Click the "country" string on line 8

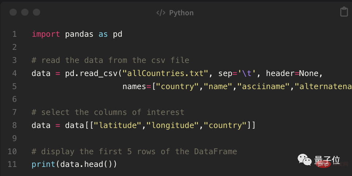coord(225,125)
